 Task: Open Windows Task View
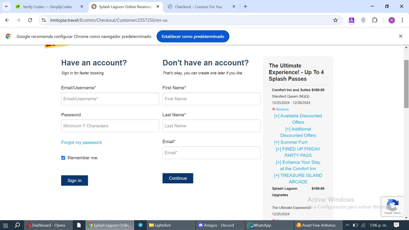click(5, 225)
